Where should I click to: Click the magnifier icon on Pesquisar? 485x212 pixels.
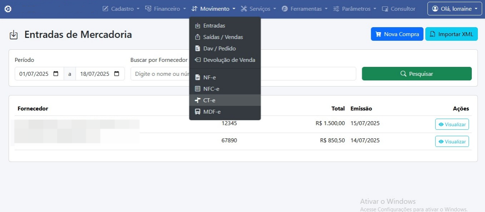pos(404,74)
